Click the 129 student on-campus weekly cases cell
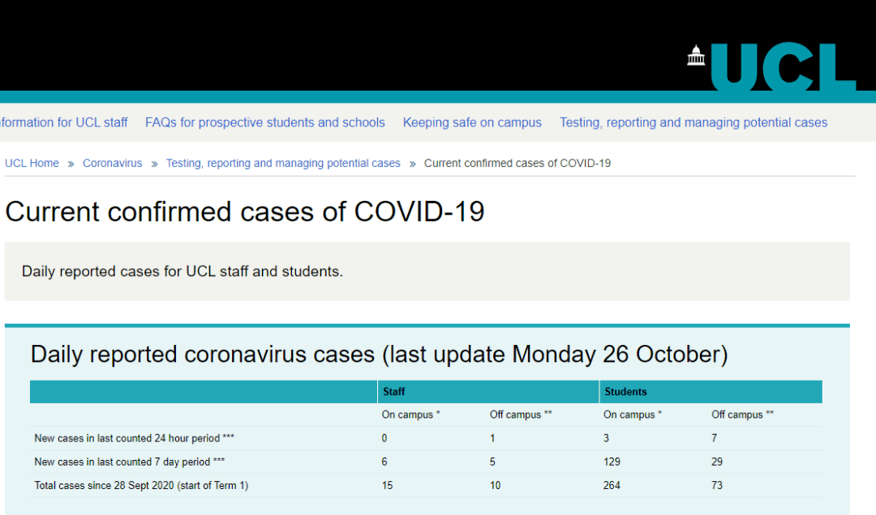876x515 pixels. point(612,462)
